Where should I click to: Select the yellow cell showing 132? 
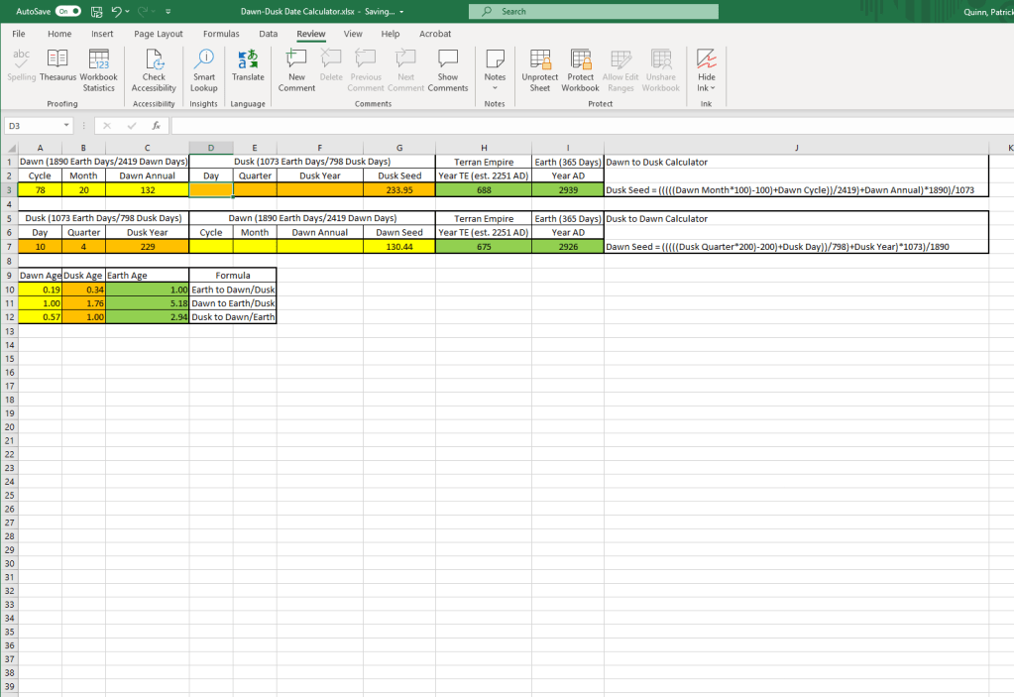pyautogui.click(x=147, y=189)
